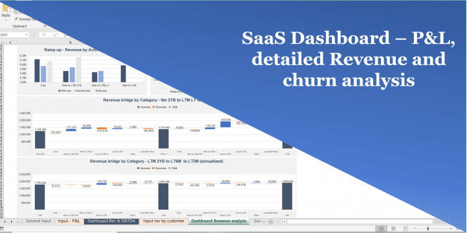
Task: Select the Format Painter brush icon
Action: (x=16, y=19)
